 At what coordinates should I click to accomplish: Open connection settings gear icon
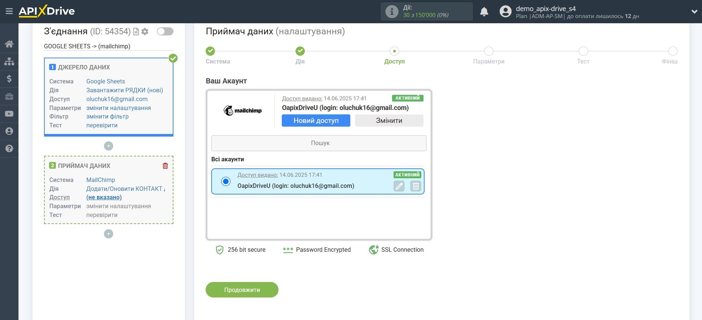[145, 32]
